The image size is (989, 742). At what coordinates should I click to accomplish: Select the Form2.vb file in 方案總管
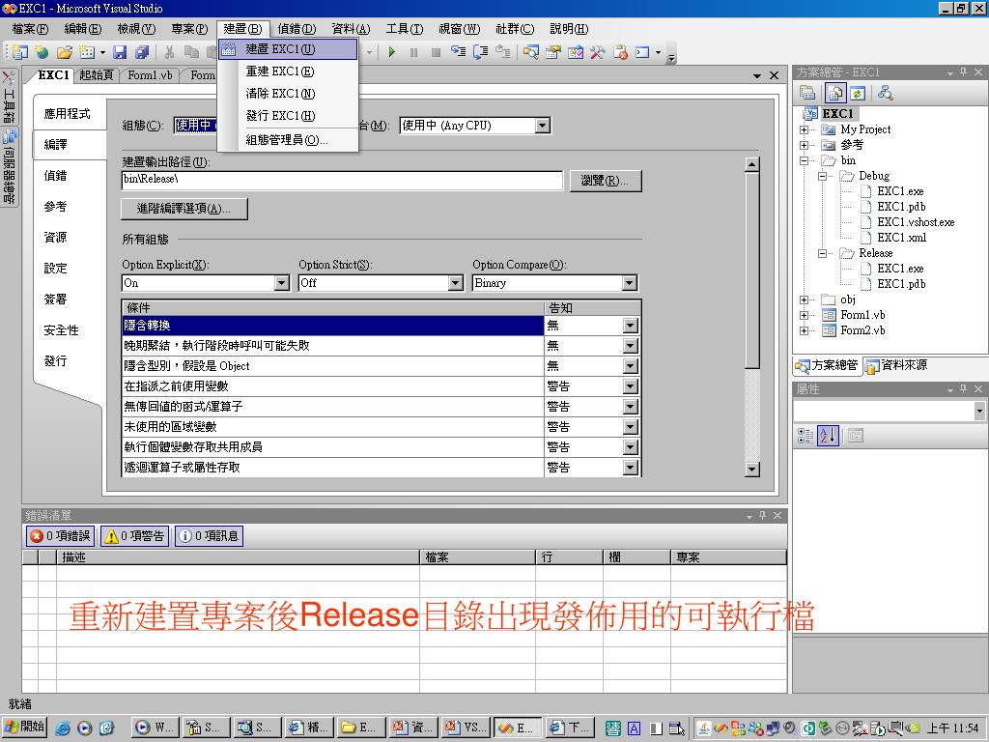[x=862, y=330]
